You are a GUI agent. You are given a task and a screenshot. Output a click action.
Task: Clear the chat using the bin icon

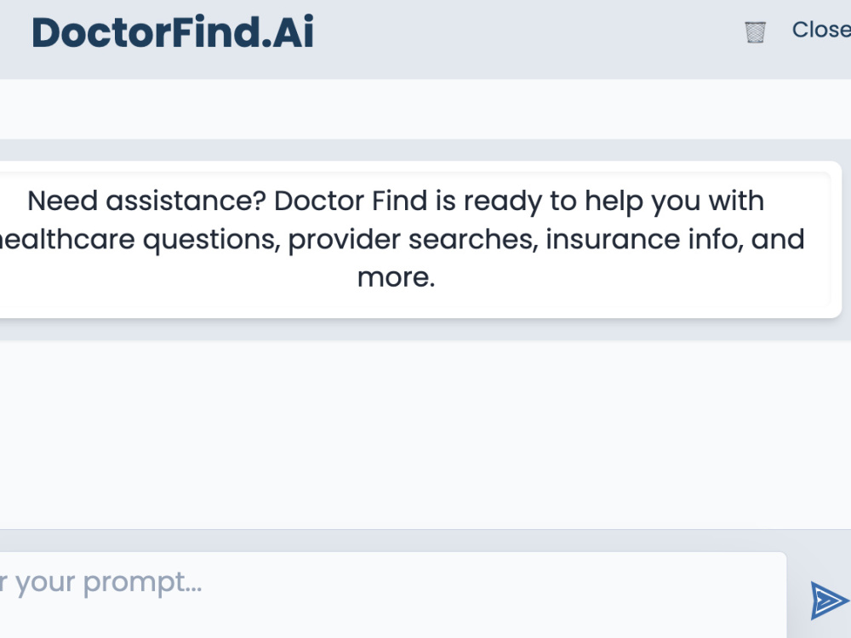point(755,32)
